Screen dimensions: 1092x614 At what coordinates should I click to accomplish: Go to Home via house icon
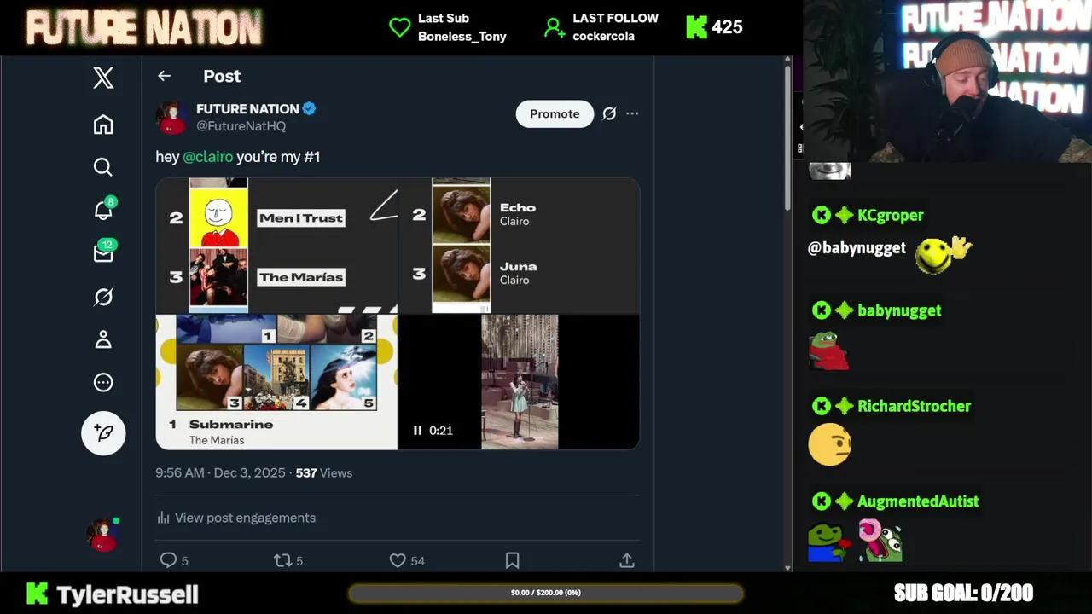click(103, 125)
